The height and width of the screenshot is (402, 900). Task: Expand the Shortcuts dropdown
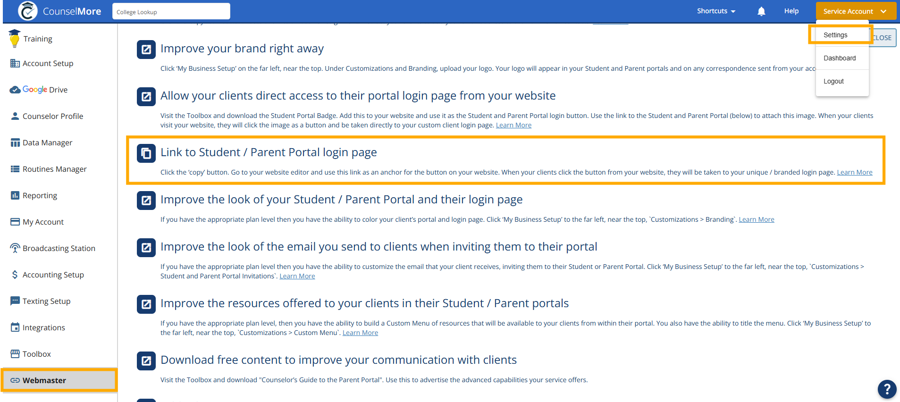[716, 11]
